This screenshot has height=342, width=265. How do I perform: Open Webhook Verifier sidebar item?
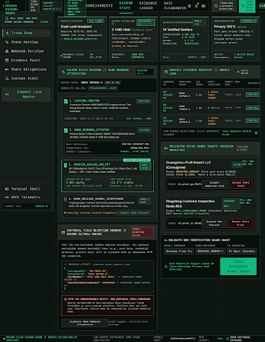pos(26,51)
